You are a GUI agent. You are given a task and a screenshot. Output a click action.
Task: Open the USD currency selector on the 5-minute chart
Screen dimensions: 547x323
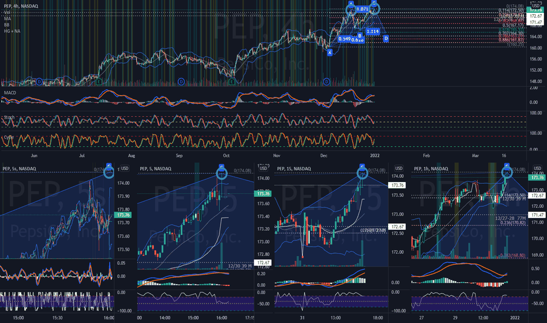[263, 169]
